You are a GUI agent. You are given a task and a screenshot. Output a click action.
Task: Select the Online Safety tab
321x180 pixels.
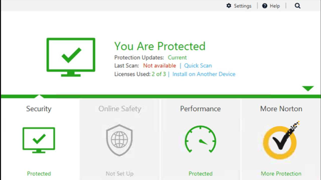(120, 139)
